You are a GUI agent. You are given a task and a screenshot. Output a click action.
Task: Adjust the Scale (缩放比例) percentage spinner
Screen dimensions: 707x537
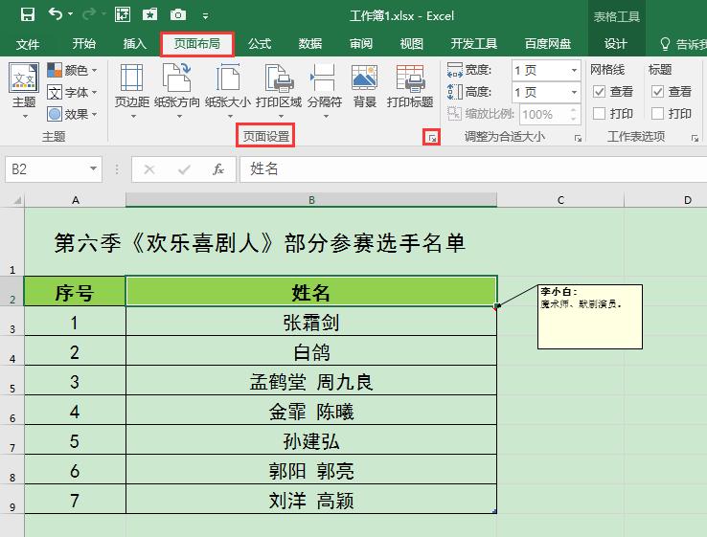(573, 114)
